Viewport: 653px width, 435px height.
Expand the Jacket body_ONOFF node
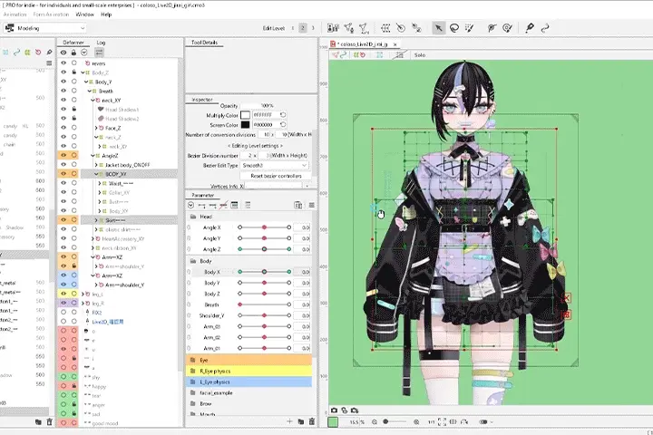[96, 165]
